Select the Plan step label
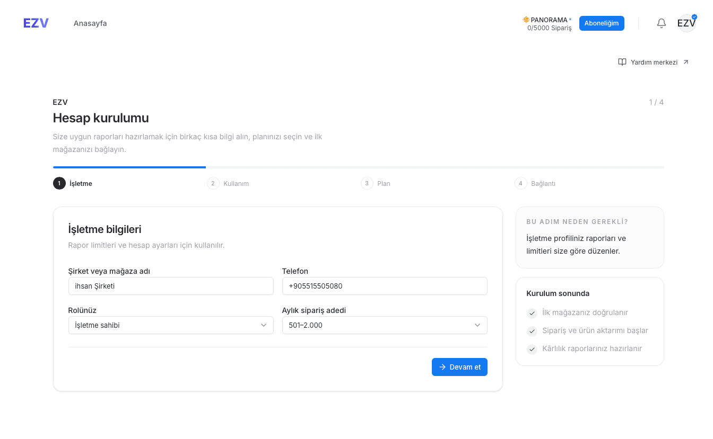713x439 pixels. 384,184
